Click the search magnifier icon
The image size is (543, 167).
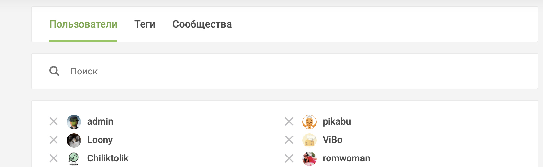54,71
